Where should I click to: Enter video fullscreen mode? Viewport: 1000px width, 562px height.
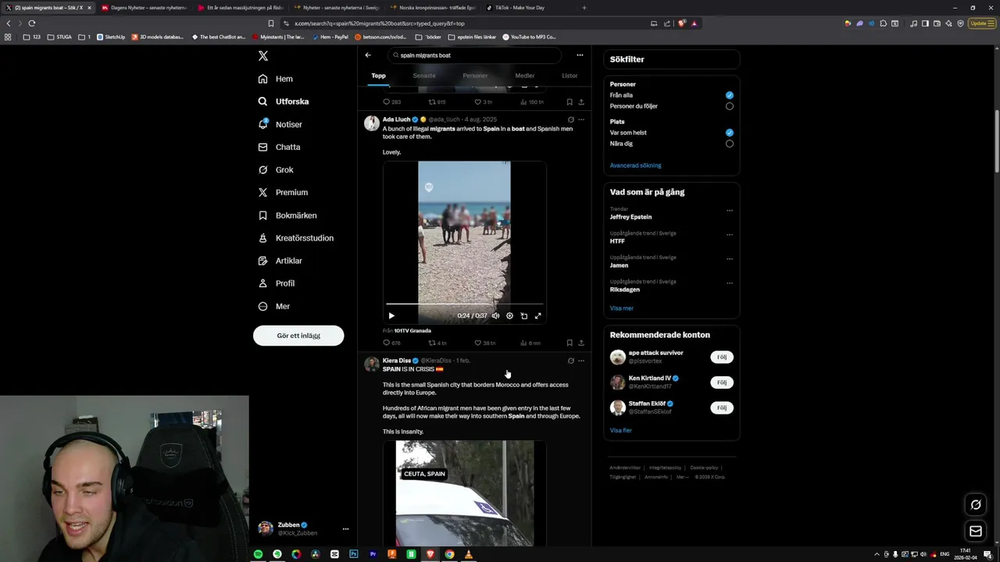[x=537, y=316]
